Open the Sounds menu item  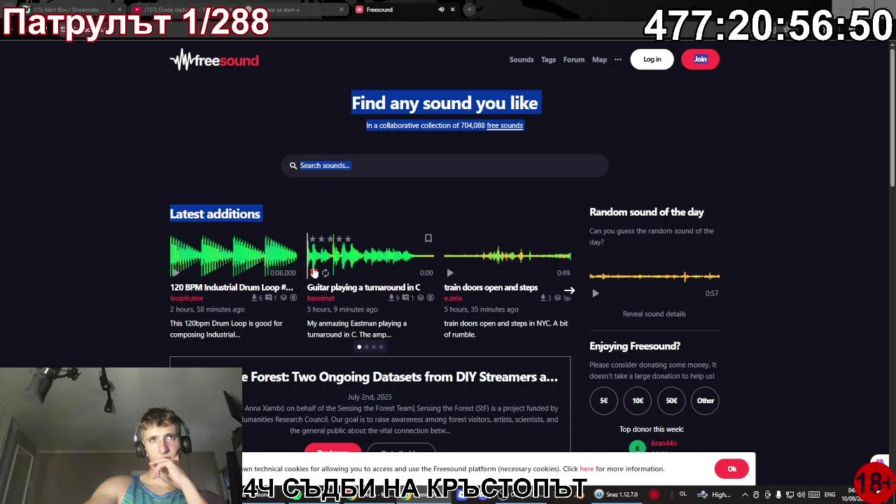coord(521,59)
